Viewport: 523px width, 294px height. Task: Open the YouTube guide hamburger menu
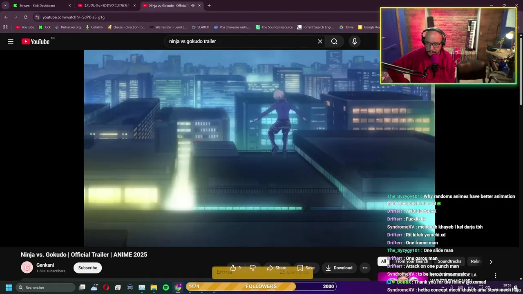11,41
